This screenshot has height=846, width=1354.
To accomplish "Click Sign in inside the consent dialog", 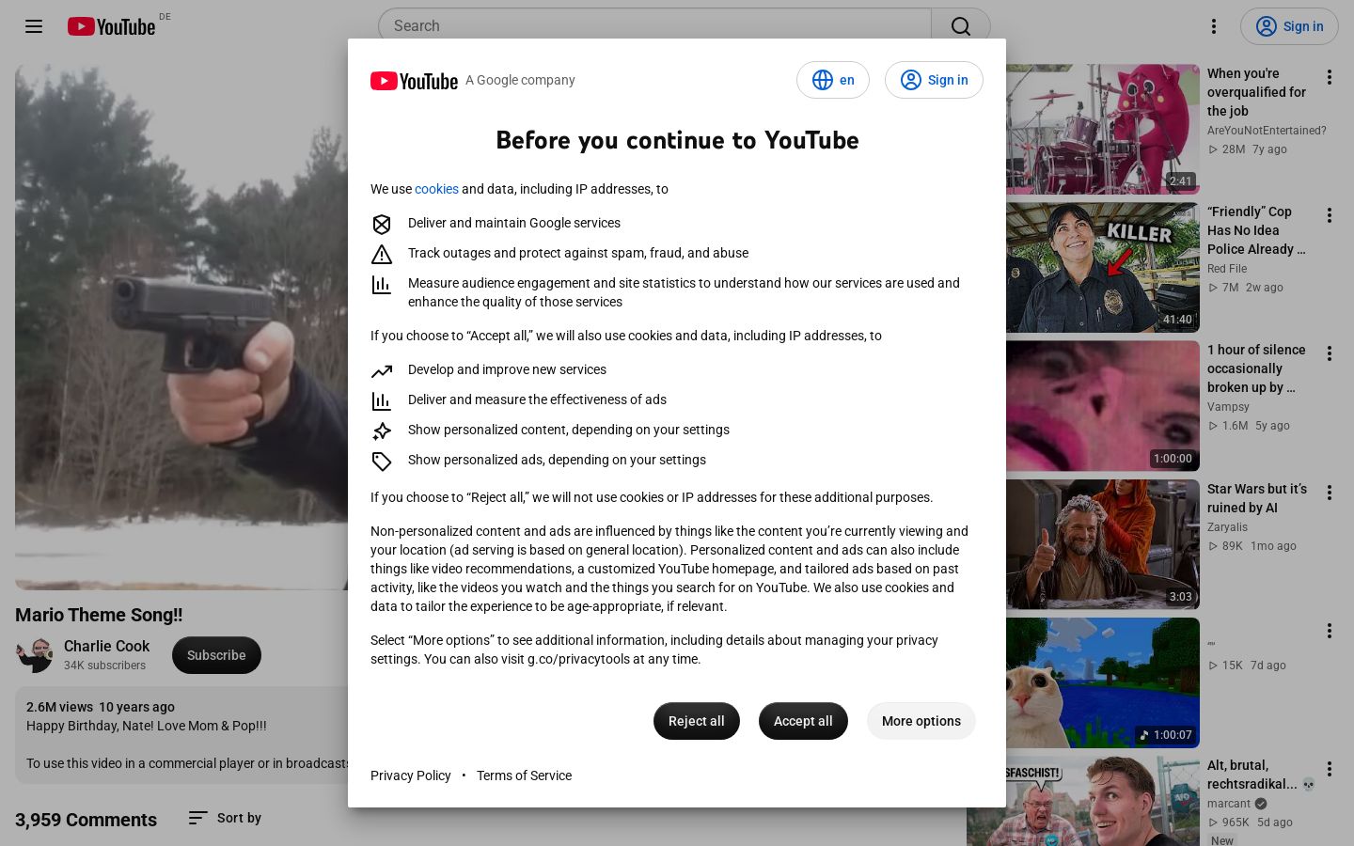I will click(934, 80).
